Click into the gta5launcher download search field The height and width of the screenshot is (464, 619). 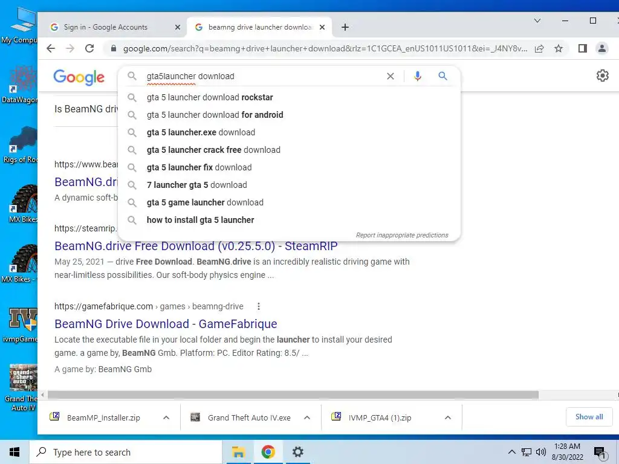click(261, 76)
